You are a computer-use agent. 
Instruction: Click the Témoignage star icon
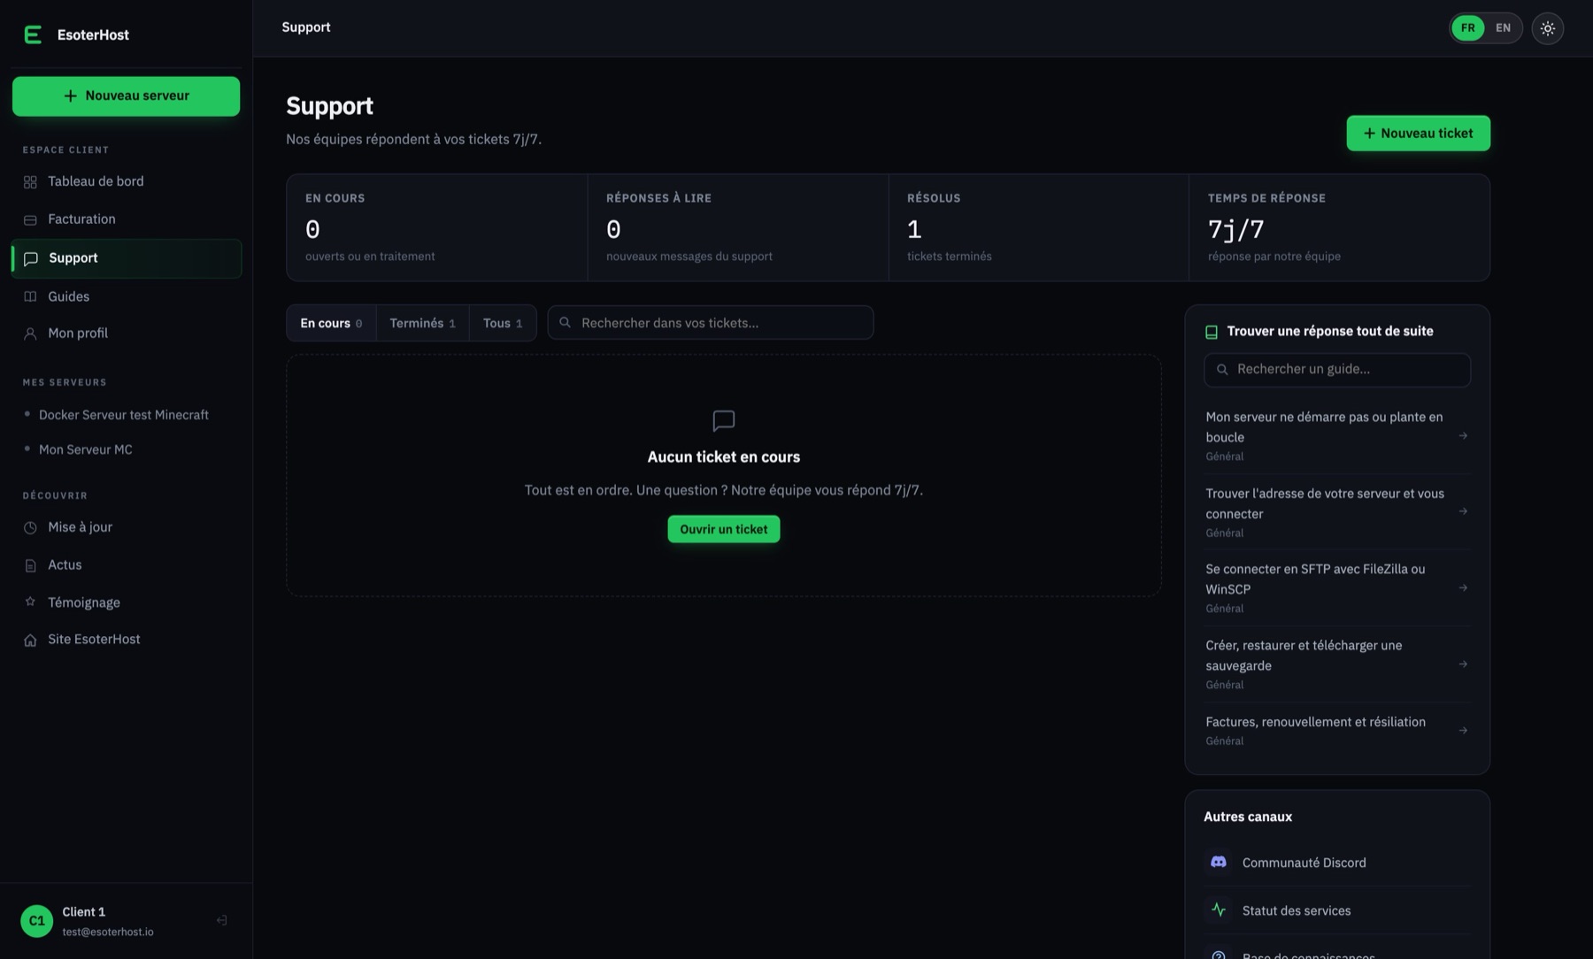[x=30, y=602]
